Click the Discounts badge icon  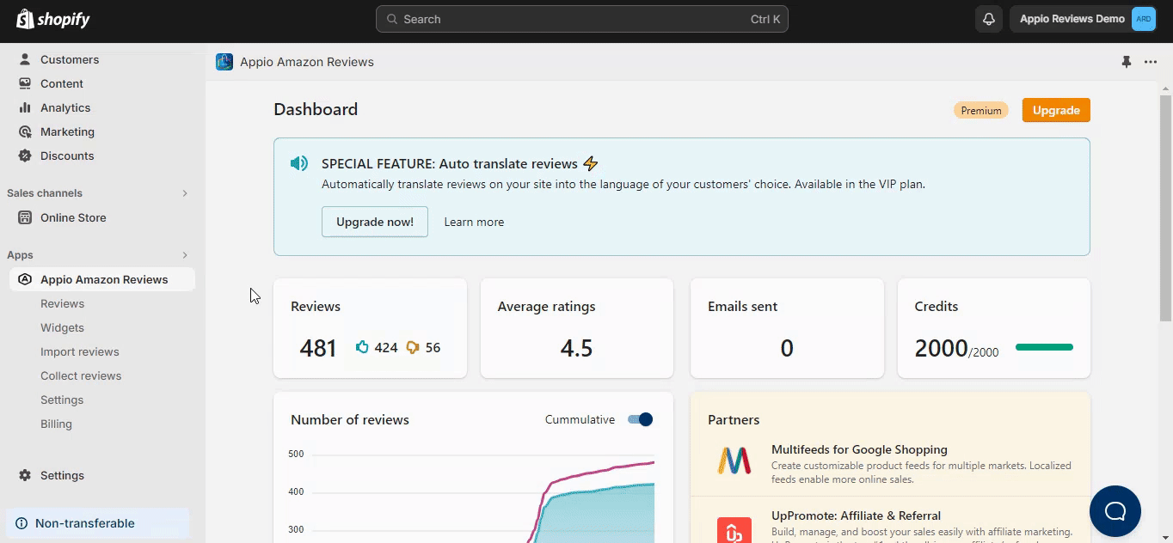[x=25, y=156]
